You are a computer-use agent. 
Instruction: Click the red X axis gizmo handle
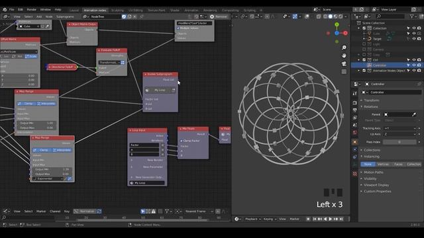pos(345,33)
